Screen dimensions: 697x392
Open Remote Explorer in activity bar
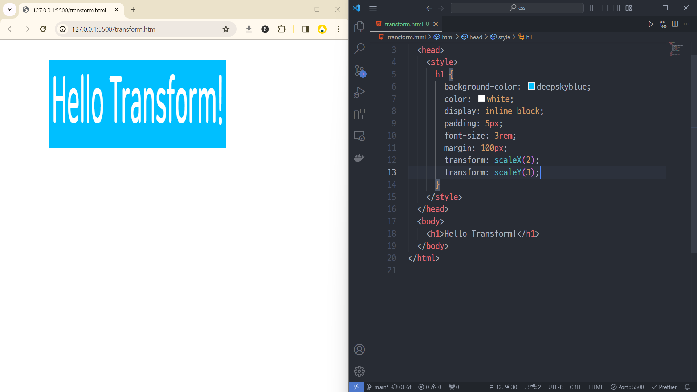[359, 136]
